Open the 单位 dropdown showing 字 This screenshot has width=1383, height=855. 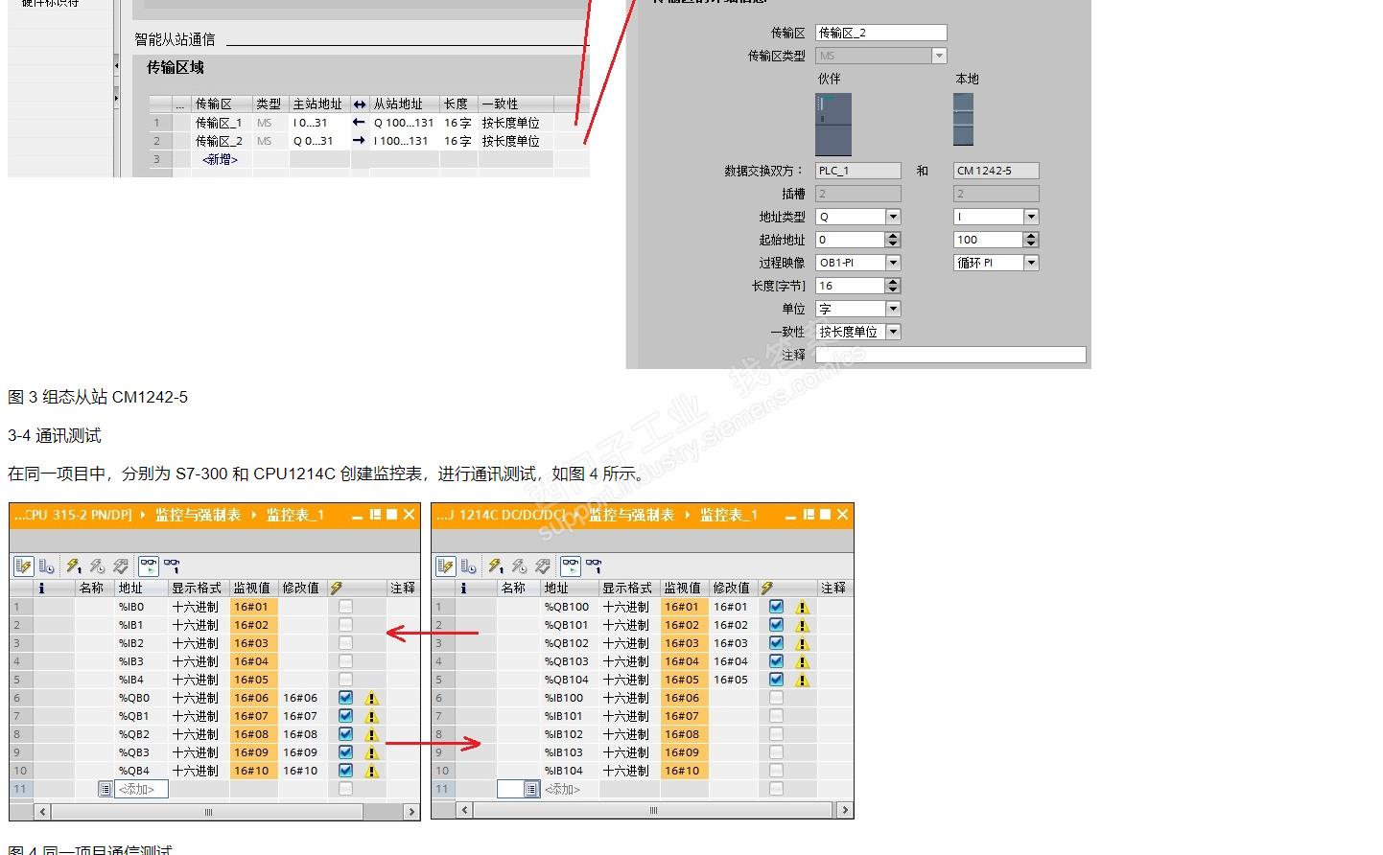click(x=893, y=309)
